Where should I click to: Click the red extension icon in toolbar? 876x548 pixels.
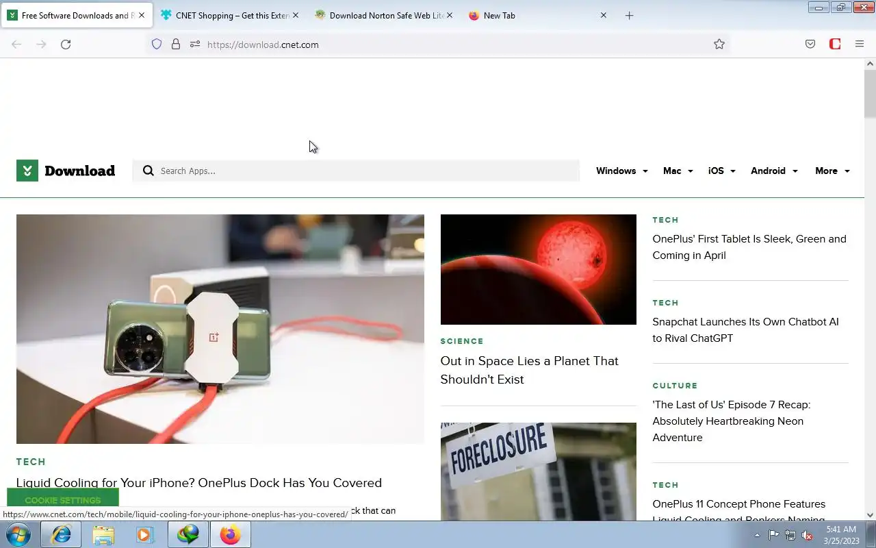[835, 45]
